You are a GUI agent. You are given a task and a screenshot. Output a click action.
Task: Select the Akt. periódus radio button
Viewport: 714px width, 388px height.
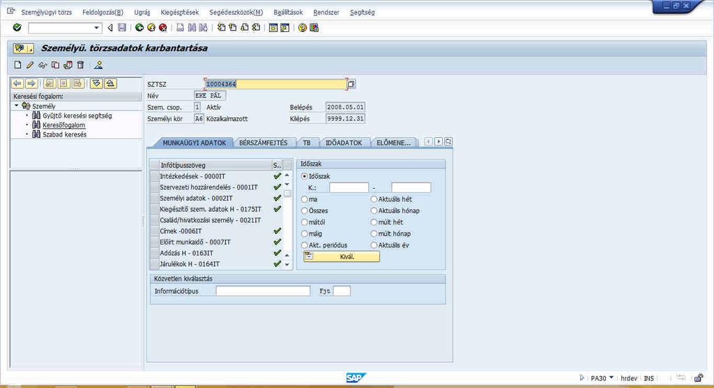point(305,245)
